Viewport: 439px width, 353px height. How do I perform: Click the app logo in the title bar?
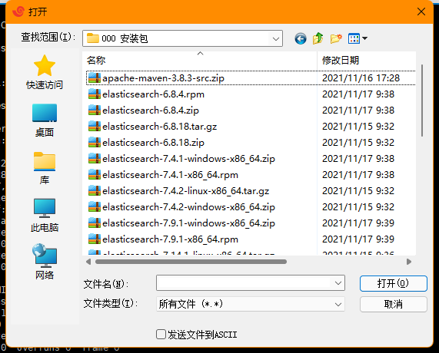pos(18,12)
